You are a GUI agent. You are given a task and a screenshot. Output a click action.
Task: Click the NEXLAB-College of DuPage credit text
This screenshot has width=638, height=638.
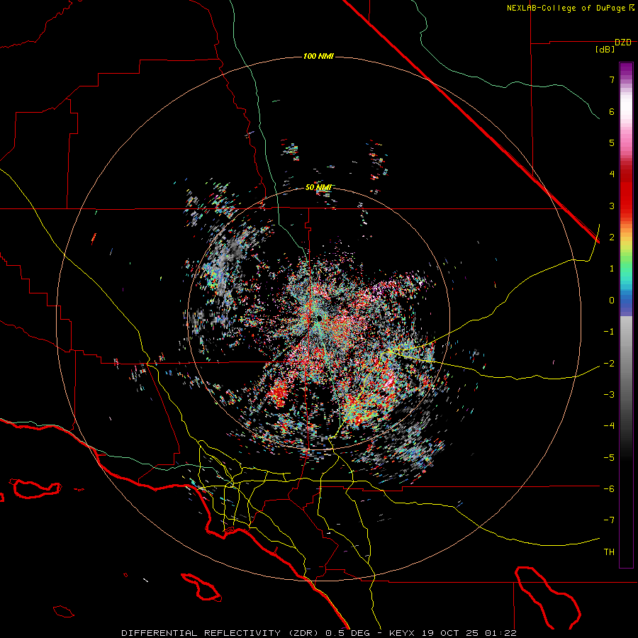566,8
